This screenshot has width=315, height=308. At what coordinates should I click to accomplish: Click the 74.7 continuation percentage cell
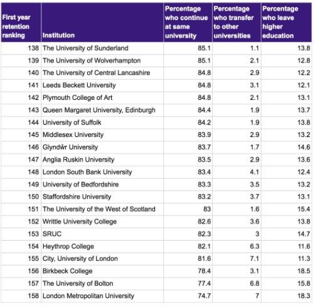tap(188, 296)
